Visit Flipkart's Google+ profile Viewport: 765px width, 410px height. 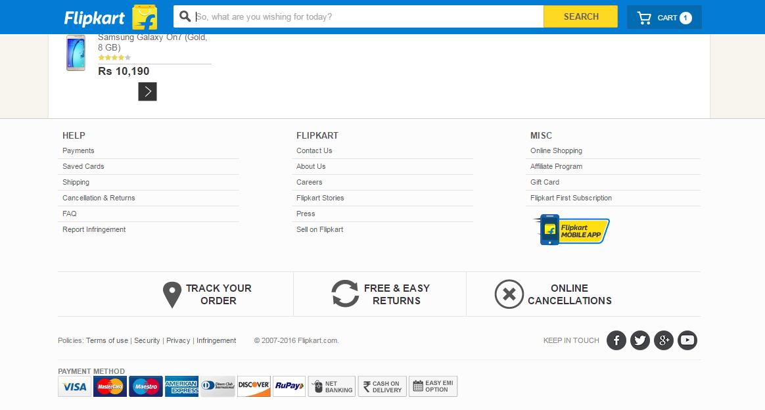[663, 340]
